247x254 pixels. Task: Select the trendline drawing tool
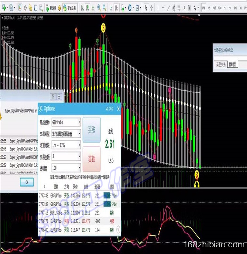point(168,7)
